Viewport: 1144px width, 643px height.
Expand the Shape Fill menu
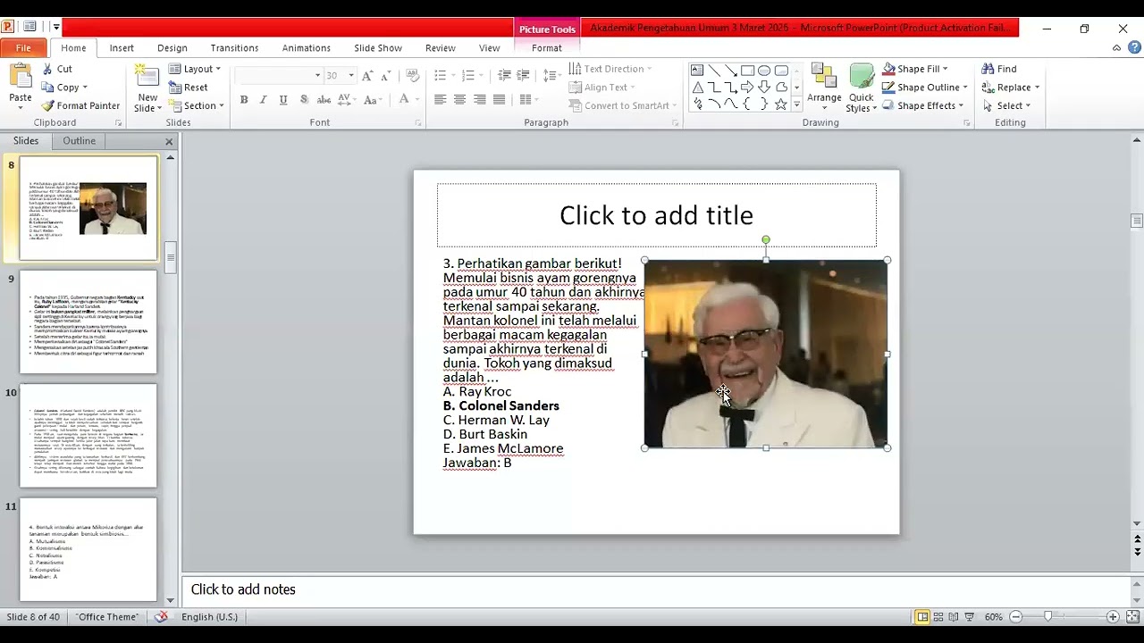915,69
